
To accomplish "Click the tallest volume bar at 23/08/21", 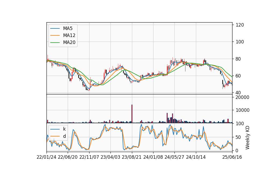I will click(x=132, y=114).
